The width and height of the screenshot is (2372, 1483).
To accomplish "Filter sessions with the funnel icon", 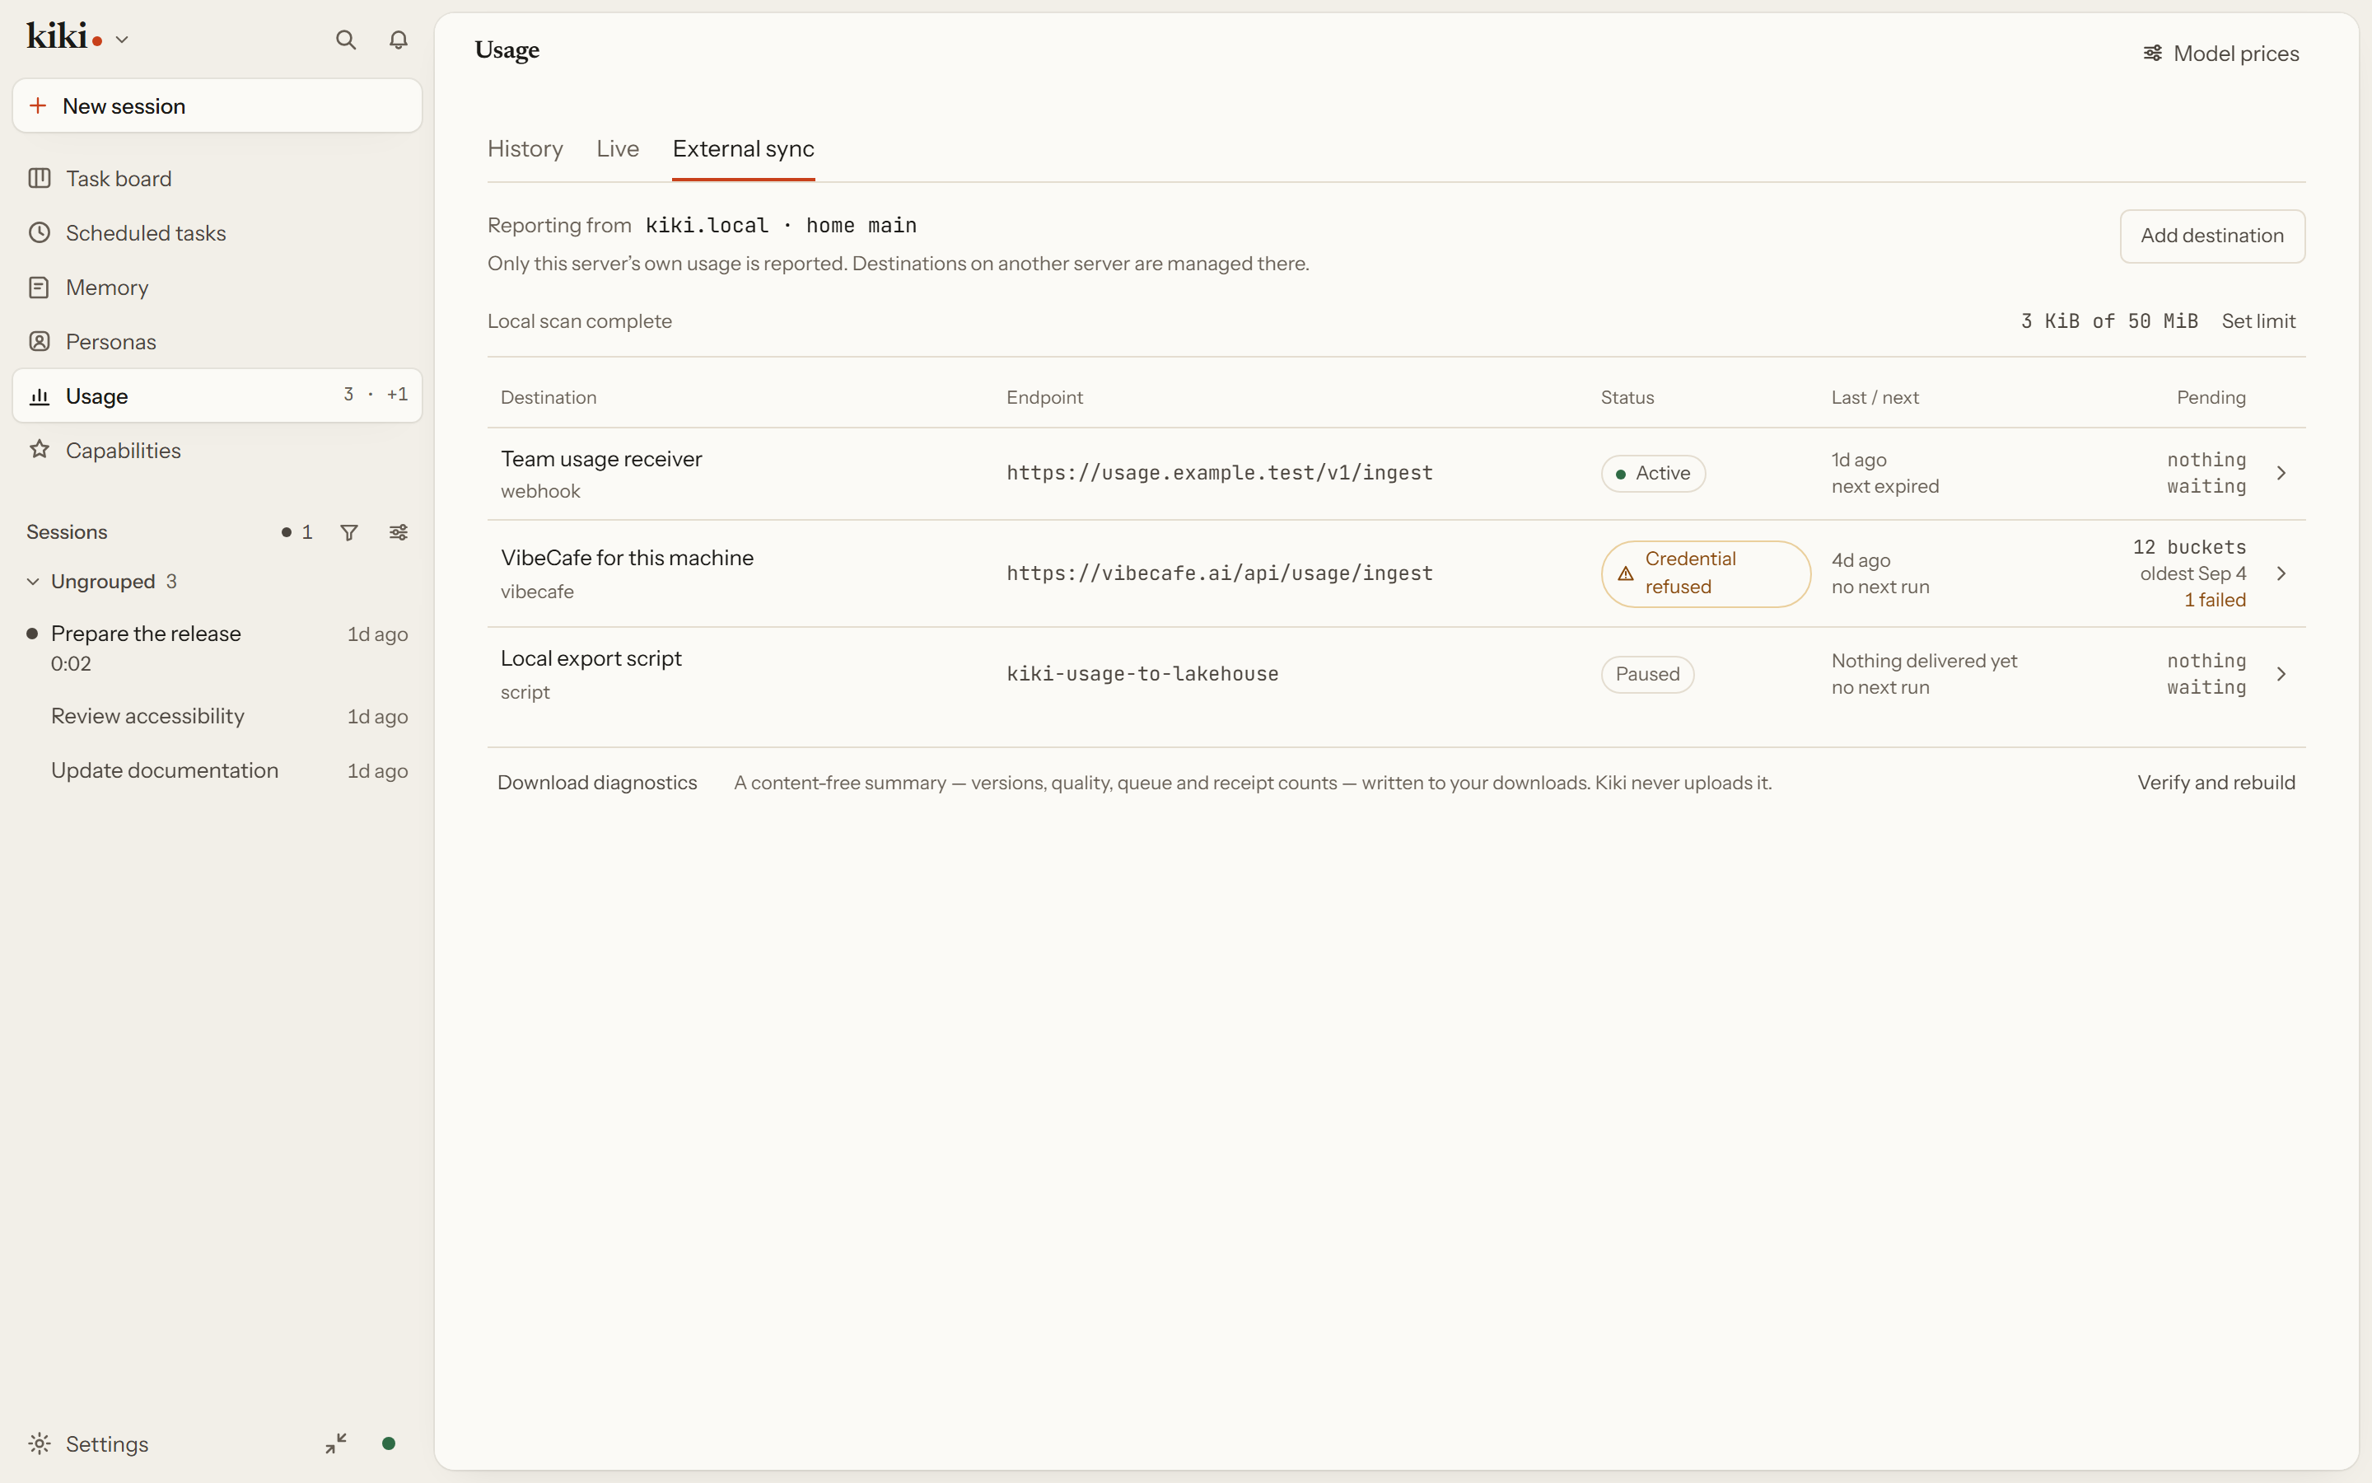I will pyautogui.click(x=349, y=532).
